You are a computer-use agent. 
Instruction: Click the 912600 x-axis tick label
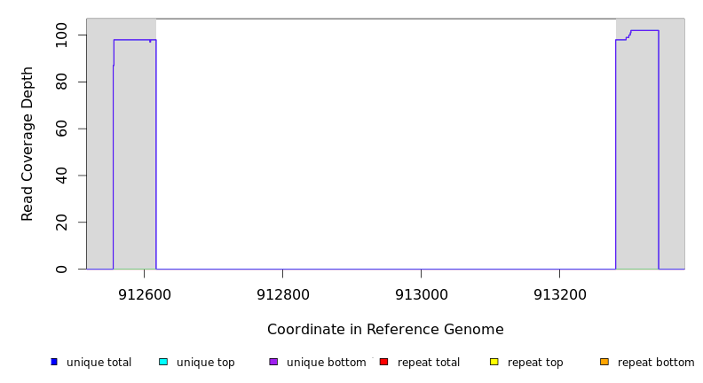pyautogui.click(x=144, y=295)
